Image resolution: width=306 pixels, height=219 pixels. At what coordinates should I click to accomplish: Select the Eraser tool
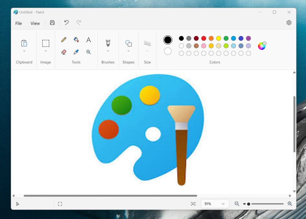[x=64, y=52]
